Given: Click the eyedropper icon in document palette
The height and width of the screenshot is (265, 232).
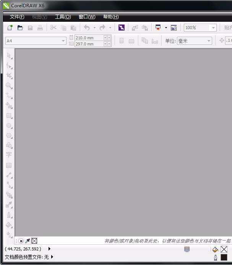Looking at the screenshot, I should tap(28, 241).
